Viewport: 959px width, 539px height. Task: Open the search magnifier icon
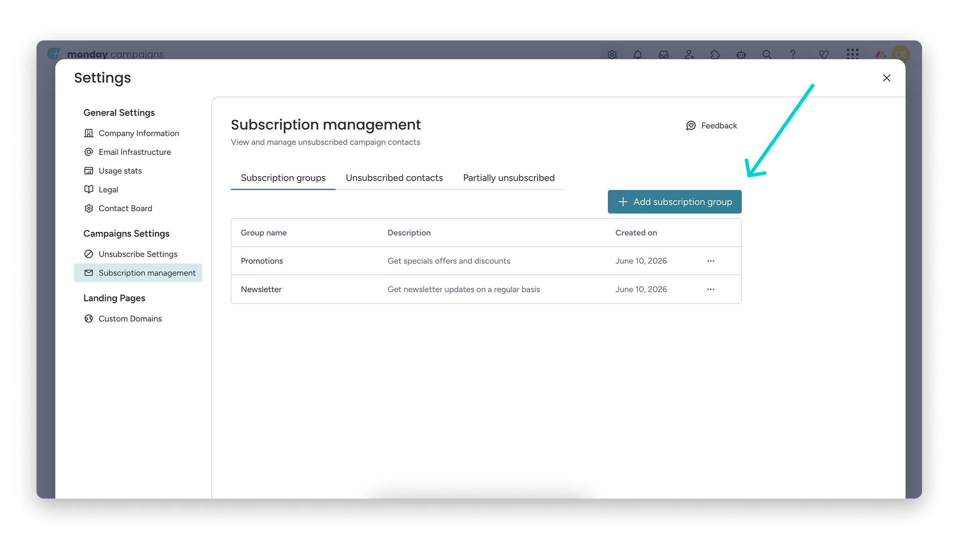click(x=767, y=54)
